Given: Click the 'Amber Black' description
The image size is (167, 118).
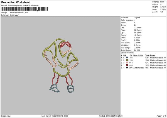Looking at the screenshot, I should coord(138,68).
